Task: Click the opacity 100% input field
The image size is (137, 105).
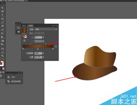Action: [x=38, y=53]
